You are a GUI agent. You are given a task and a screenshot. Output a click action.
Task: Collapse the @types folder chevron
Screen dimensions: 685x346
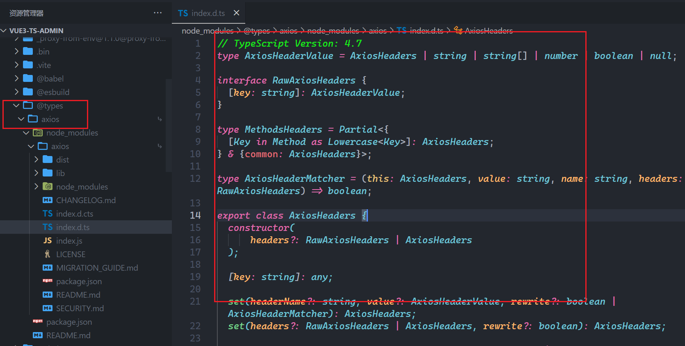click(x=16, y=105)
